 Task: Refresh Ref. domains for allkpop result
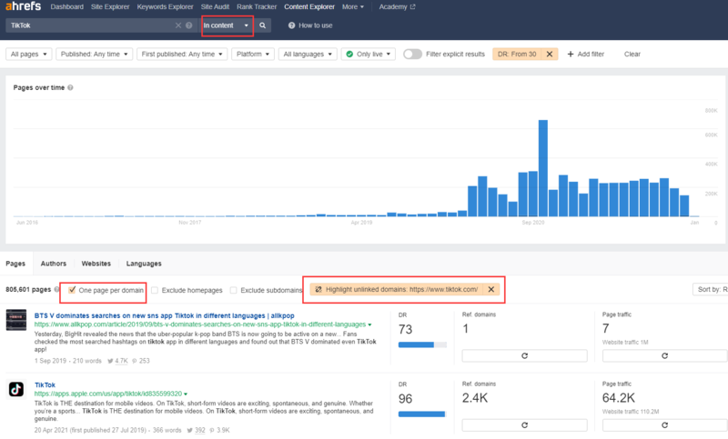tap(524, 355)
